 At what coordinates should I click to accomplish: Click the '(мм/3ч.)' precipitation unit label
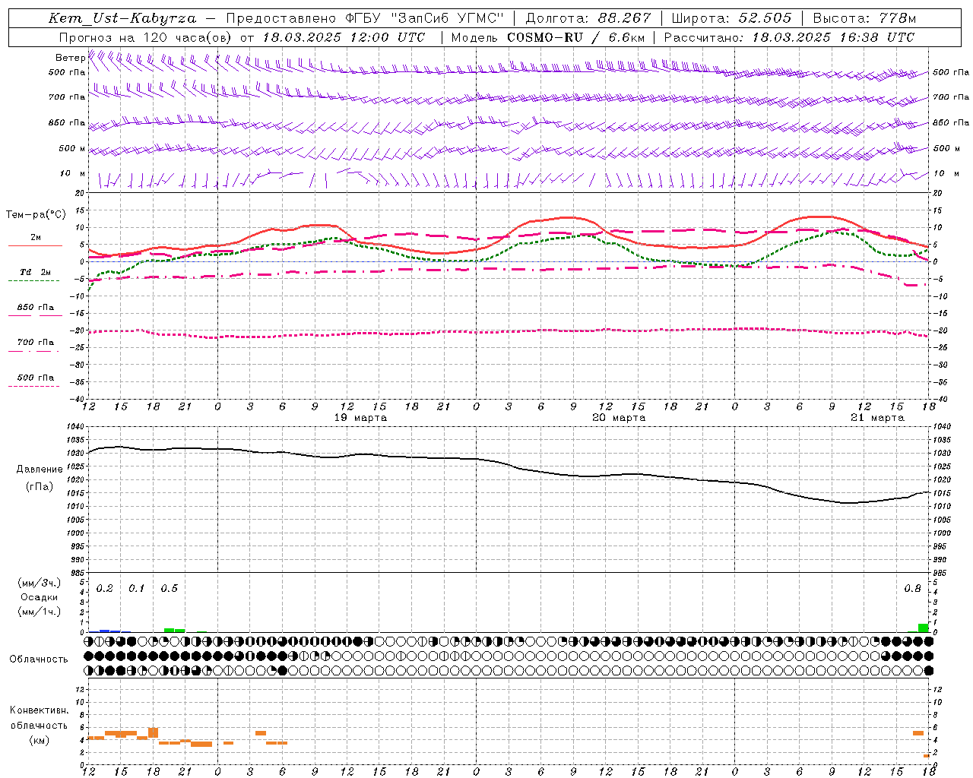tap(40, 583)
